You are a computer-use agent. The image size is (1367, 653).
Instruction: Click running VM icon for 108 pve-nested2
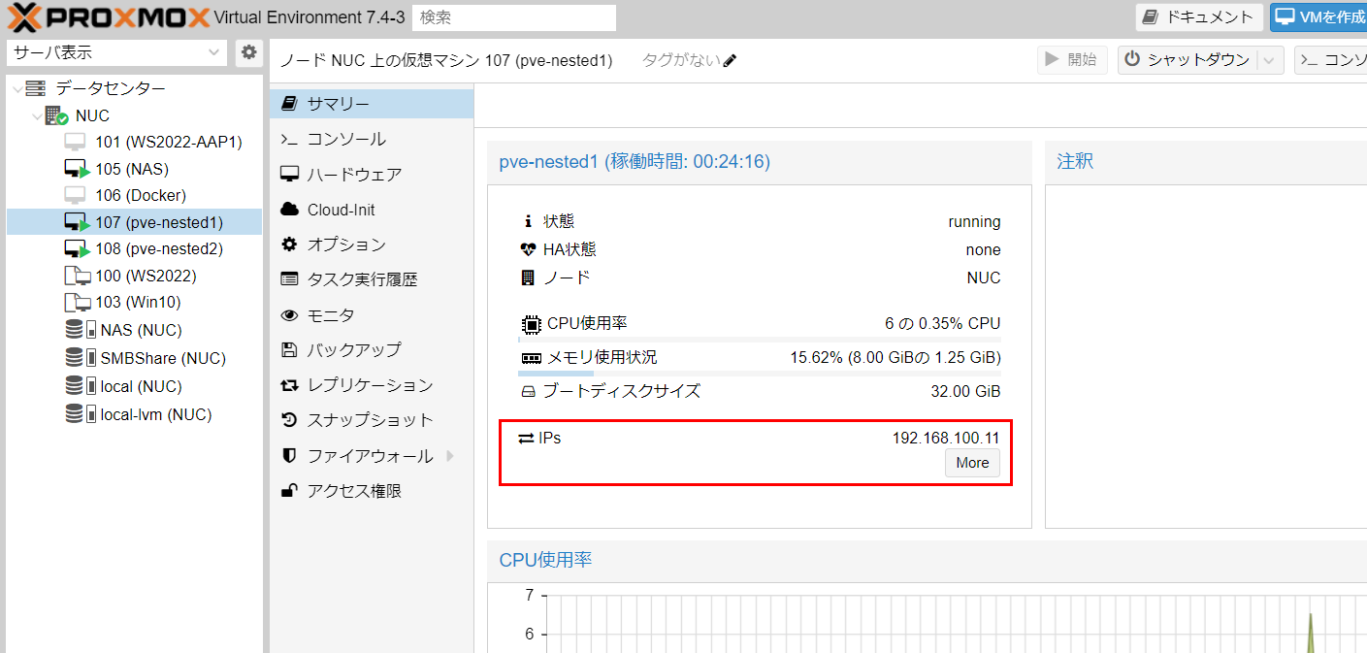(77, 248)
